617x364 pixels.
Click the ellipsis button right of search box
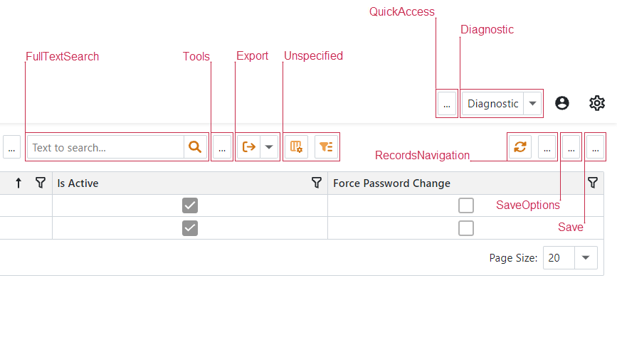(222, 147)
